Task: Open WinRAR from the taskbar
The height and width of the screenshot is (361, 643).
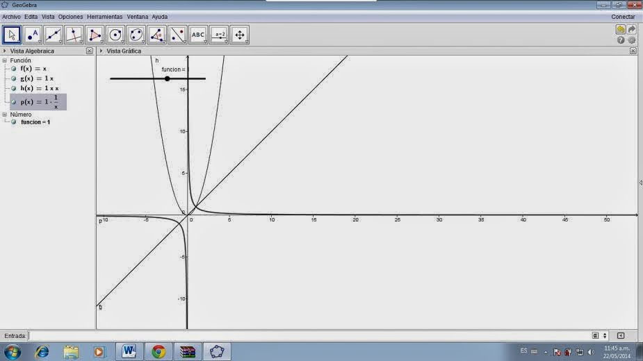Action: 188,351
